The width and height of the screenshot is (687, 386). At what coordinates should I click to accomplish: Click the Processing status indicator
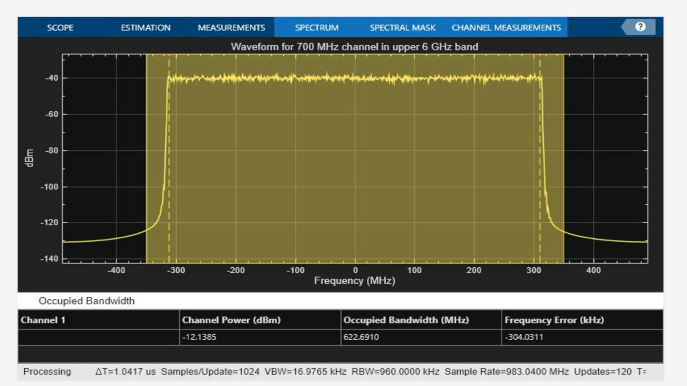tap(47, 372)
